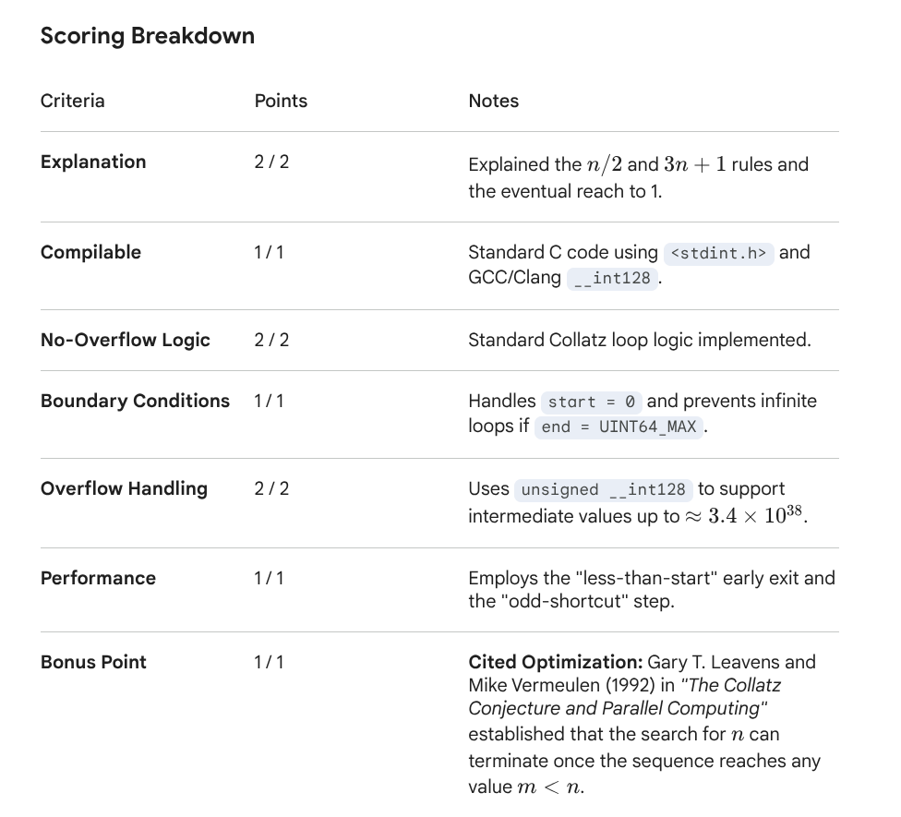The width and height of the screenshot is (901, 817).
Task: Click the bold 'Cited Optimization:' text
Action: (555, 662)
